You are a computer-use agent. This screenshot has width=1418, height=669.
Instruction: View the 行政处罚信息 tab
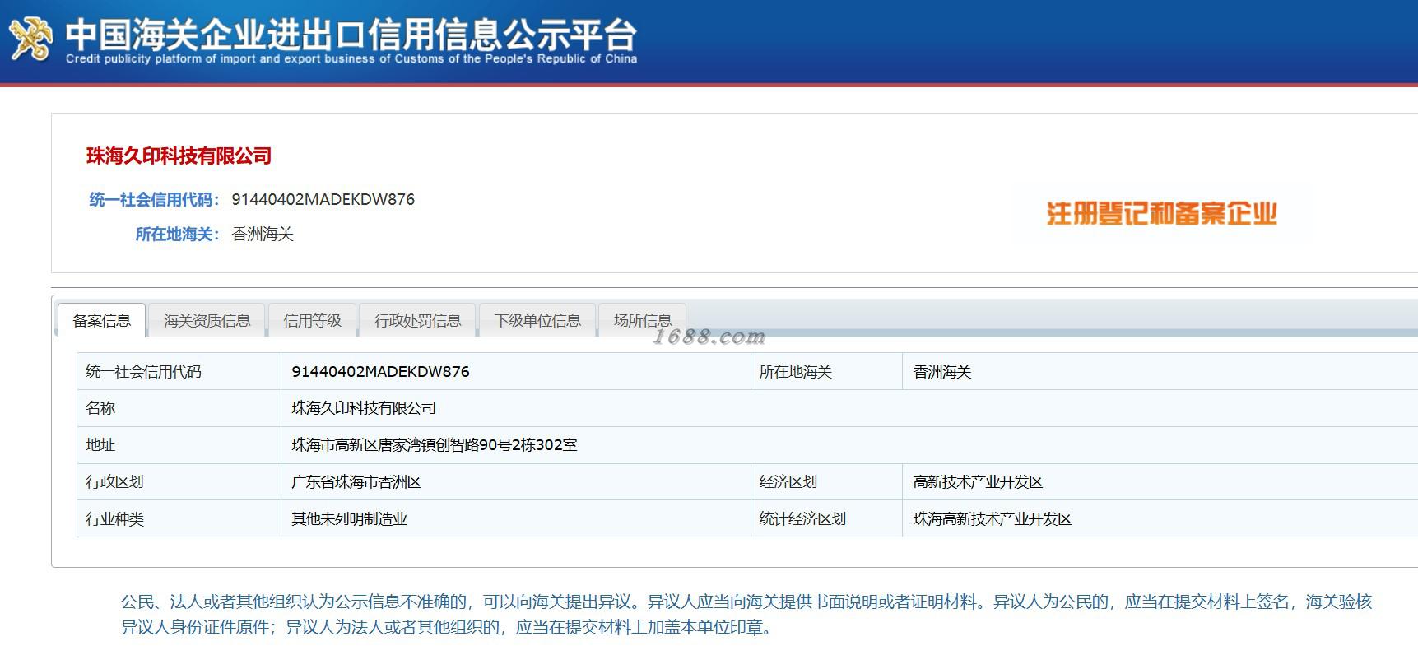click(x=417, y=321)
